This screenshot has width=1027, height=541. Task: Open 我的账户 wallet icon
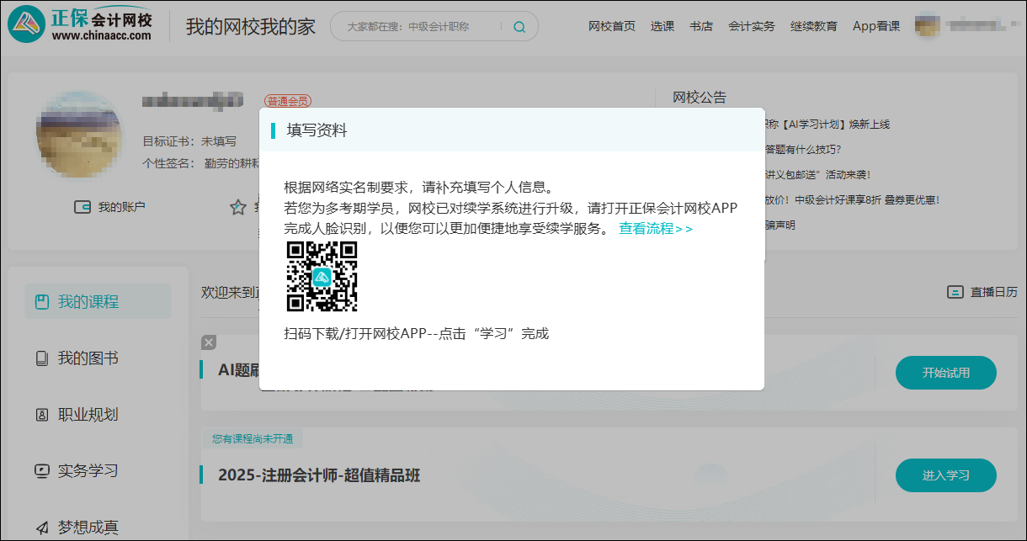click(x=82, y=207)
